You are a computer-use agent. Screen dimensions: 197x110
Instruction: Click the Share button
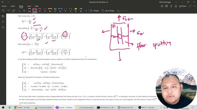pos(183,6)
